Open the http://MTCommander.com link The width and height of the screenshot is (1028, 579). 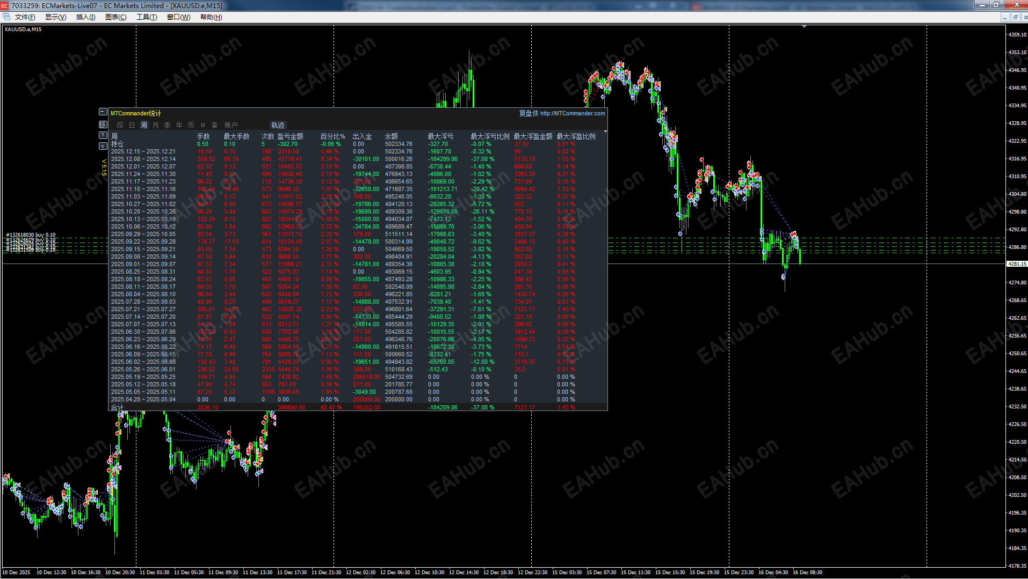point(573,113)
